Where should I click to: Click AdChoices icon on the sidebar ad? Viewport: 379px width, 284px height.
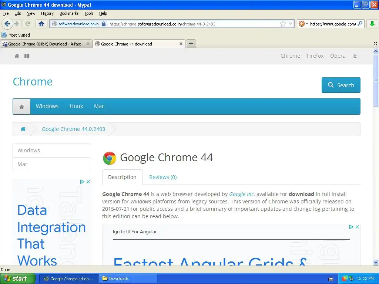pos(82,182)
